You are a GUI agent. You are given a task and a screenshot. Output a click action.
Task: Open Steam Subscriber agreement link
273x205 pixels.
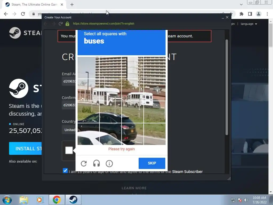[187, 172]
